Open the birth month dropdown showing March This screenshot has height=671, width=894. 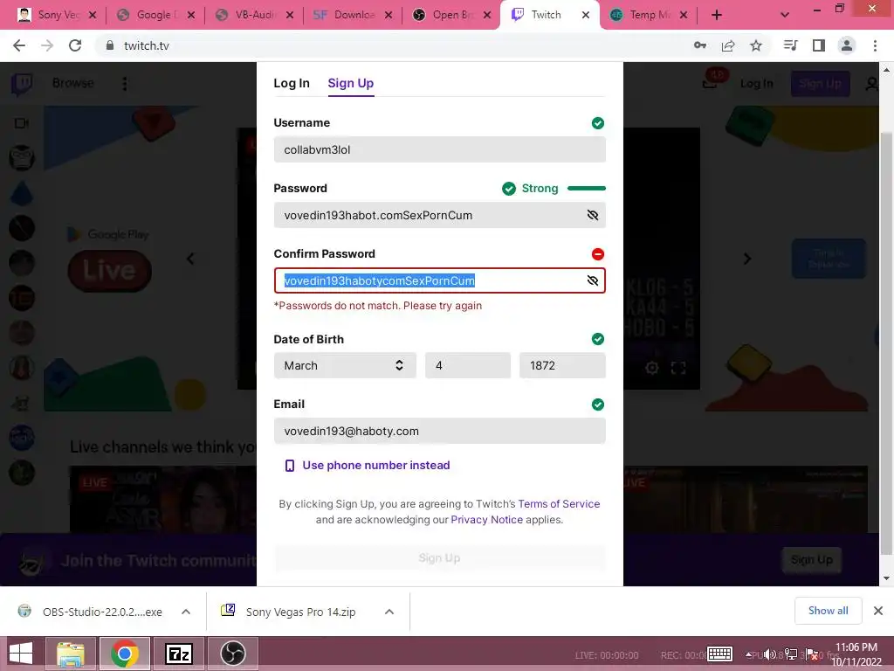345,365
